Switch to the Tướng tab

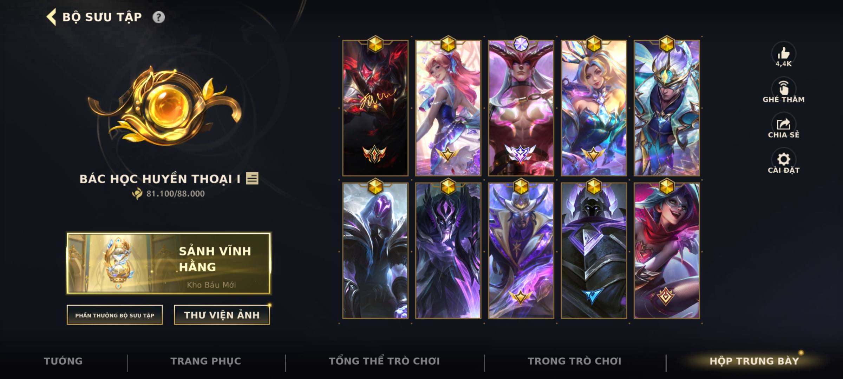(x=63, y=361)
